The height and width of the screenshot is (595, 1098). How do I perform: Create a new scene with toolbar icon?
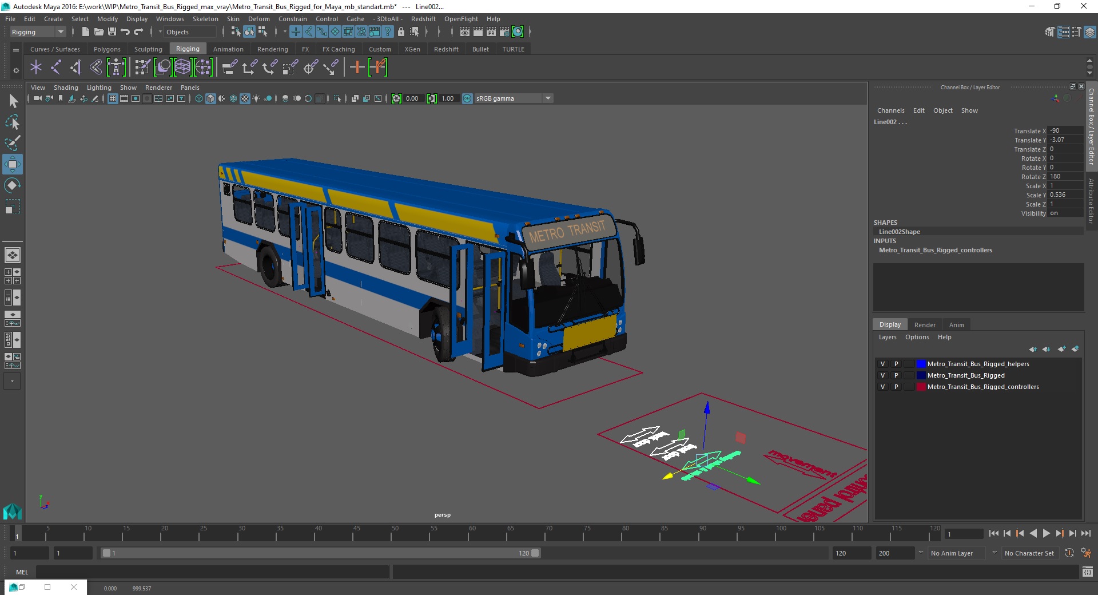(x=85, y=32)
